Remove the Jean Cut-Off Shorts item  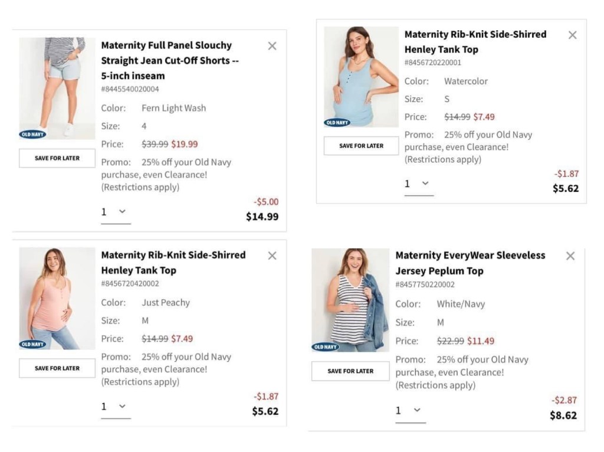pyautogui.click(x=272, y=46)
